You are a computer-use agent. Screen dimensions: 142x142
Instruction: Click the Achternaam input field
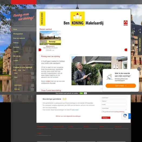click(x=114, y=98)
